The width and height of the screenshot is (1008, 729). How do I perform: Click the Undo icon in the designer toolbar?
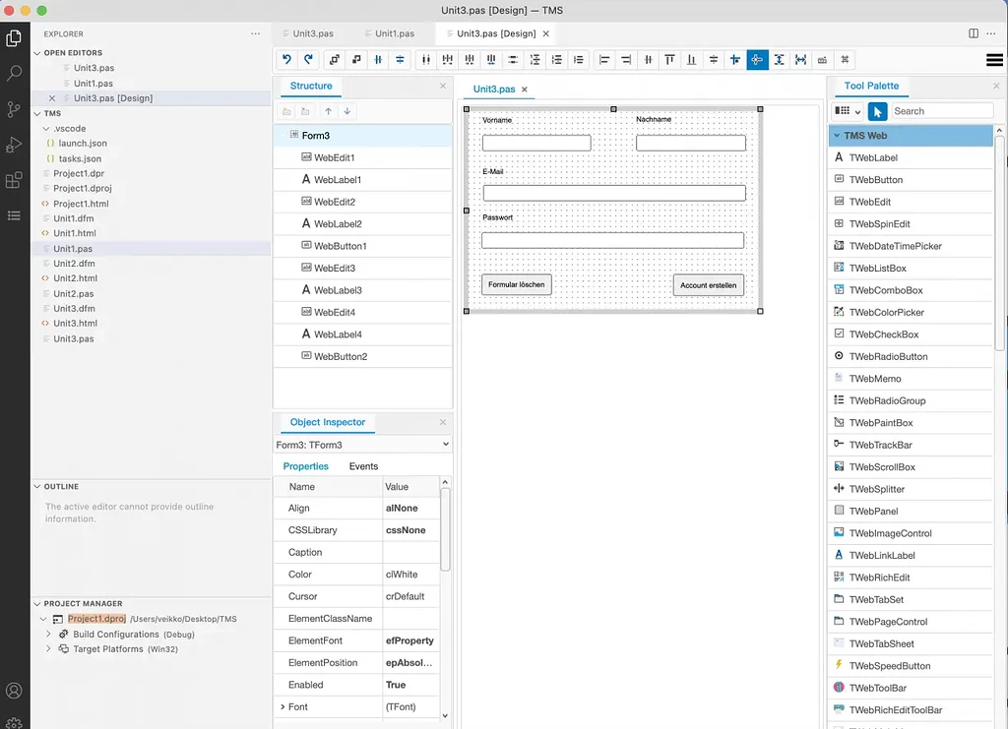coord(286,60)
